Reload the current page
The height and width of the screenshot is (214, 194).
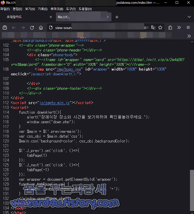pyautogui.click(x=32, y=28)
